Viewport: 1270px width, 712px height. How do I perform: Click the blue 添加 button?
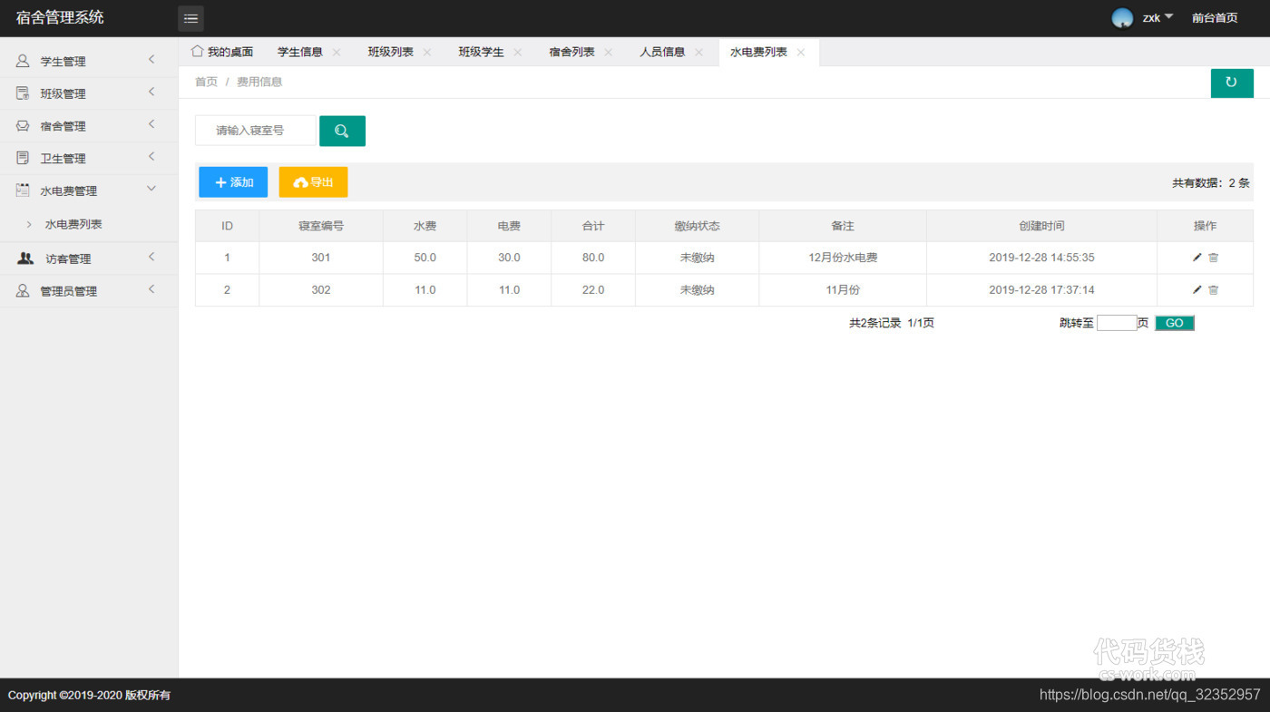[x=233, y=182]
